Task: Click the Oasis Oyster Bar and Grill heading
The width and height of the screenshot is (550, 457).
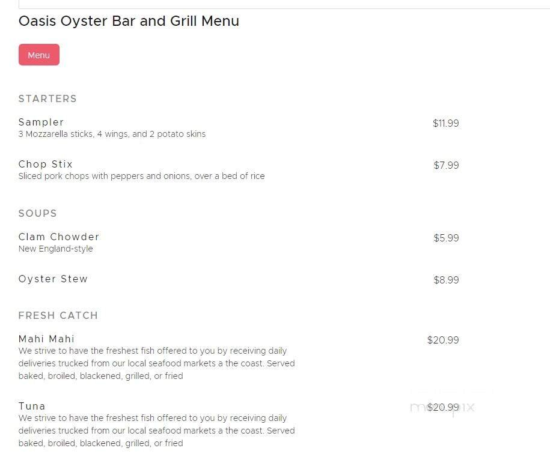Action: point(128,21)
